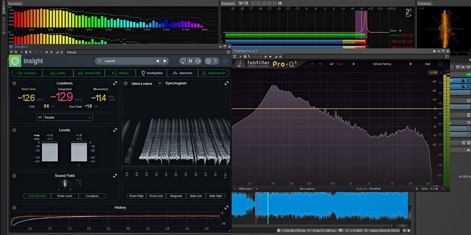Open Functions menu above phase scope
471x235 pixels.
pyautogui.click(x=424, y=4)
